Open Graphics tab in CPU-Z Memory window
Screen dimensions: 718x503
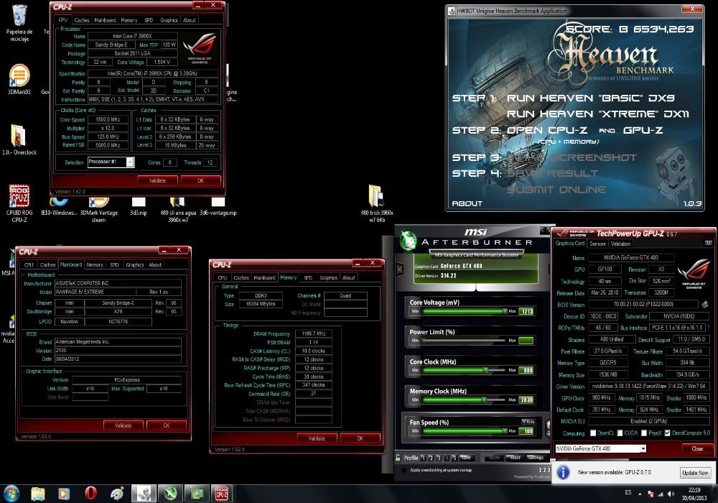click(329, 277)
